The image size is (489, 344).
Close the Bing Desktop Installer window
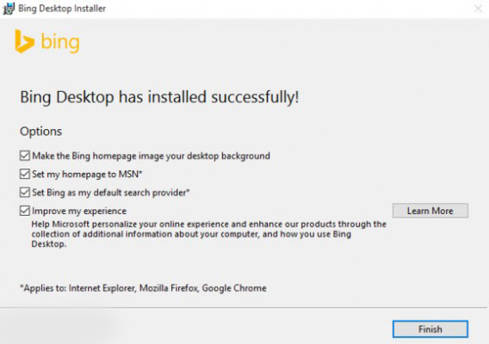(x=478, y=9)
